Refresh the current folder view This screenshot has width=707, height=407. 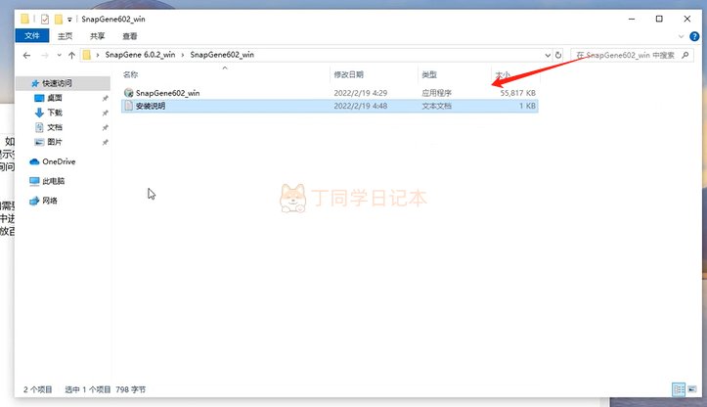pyautogui.click(x=558, y=55)
